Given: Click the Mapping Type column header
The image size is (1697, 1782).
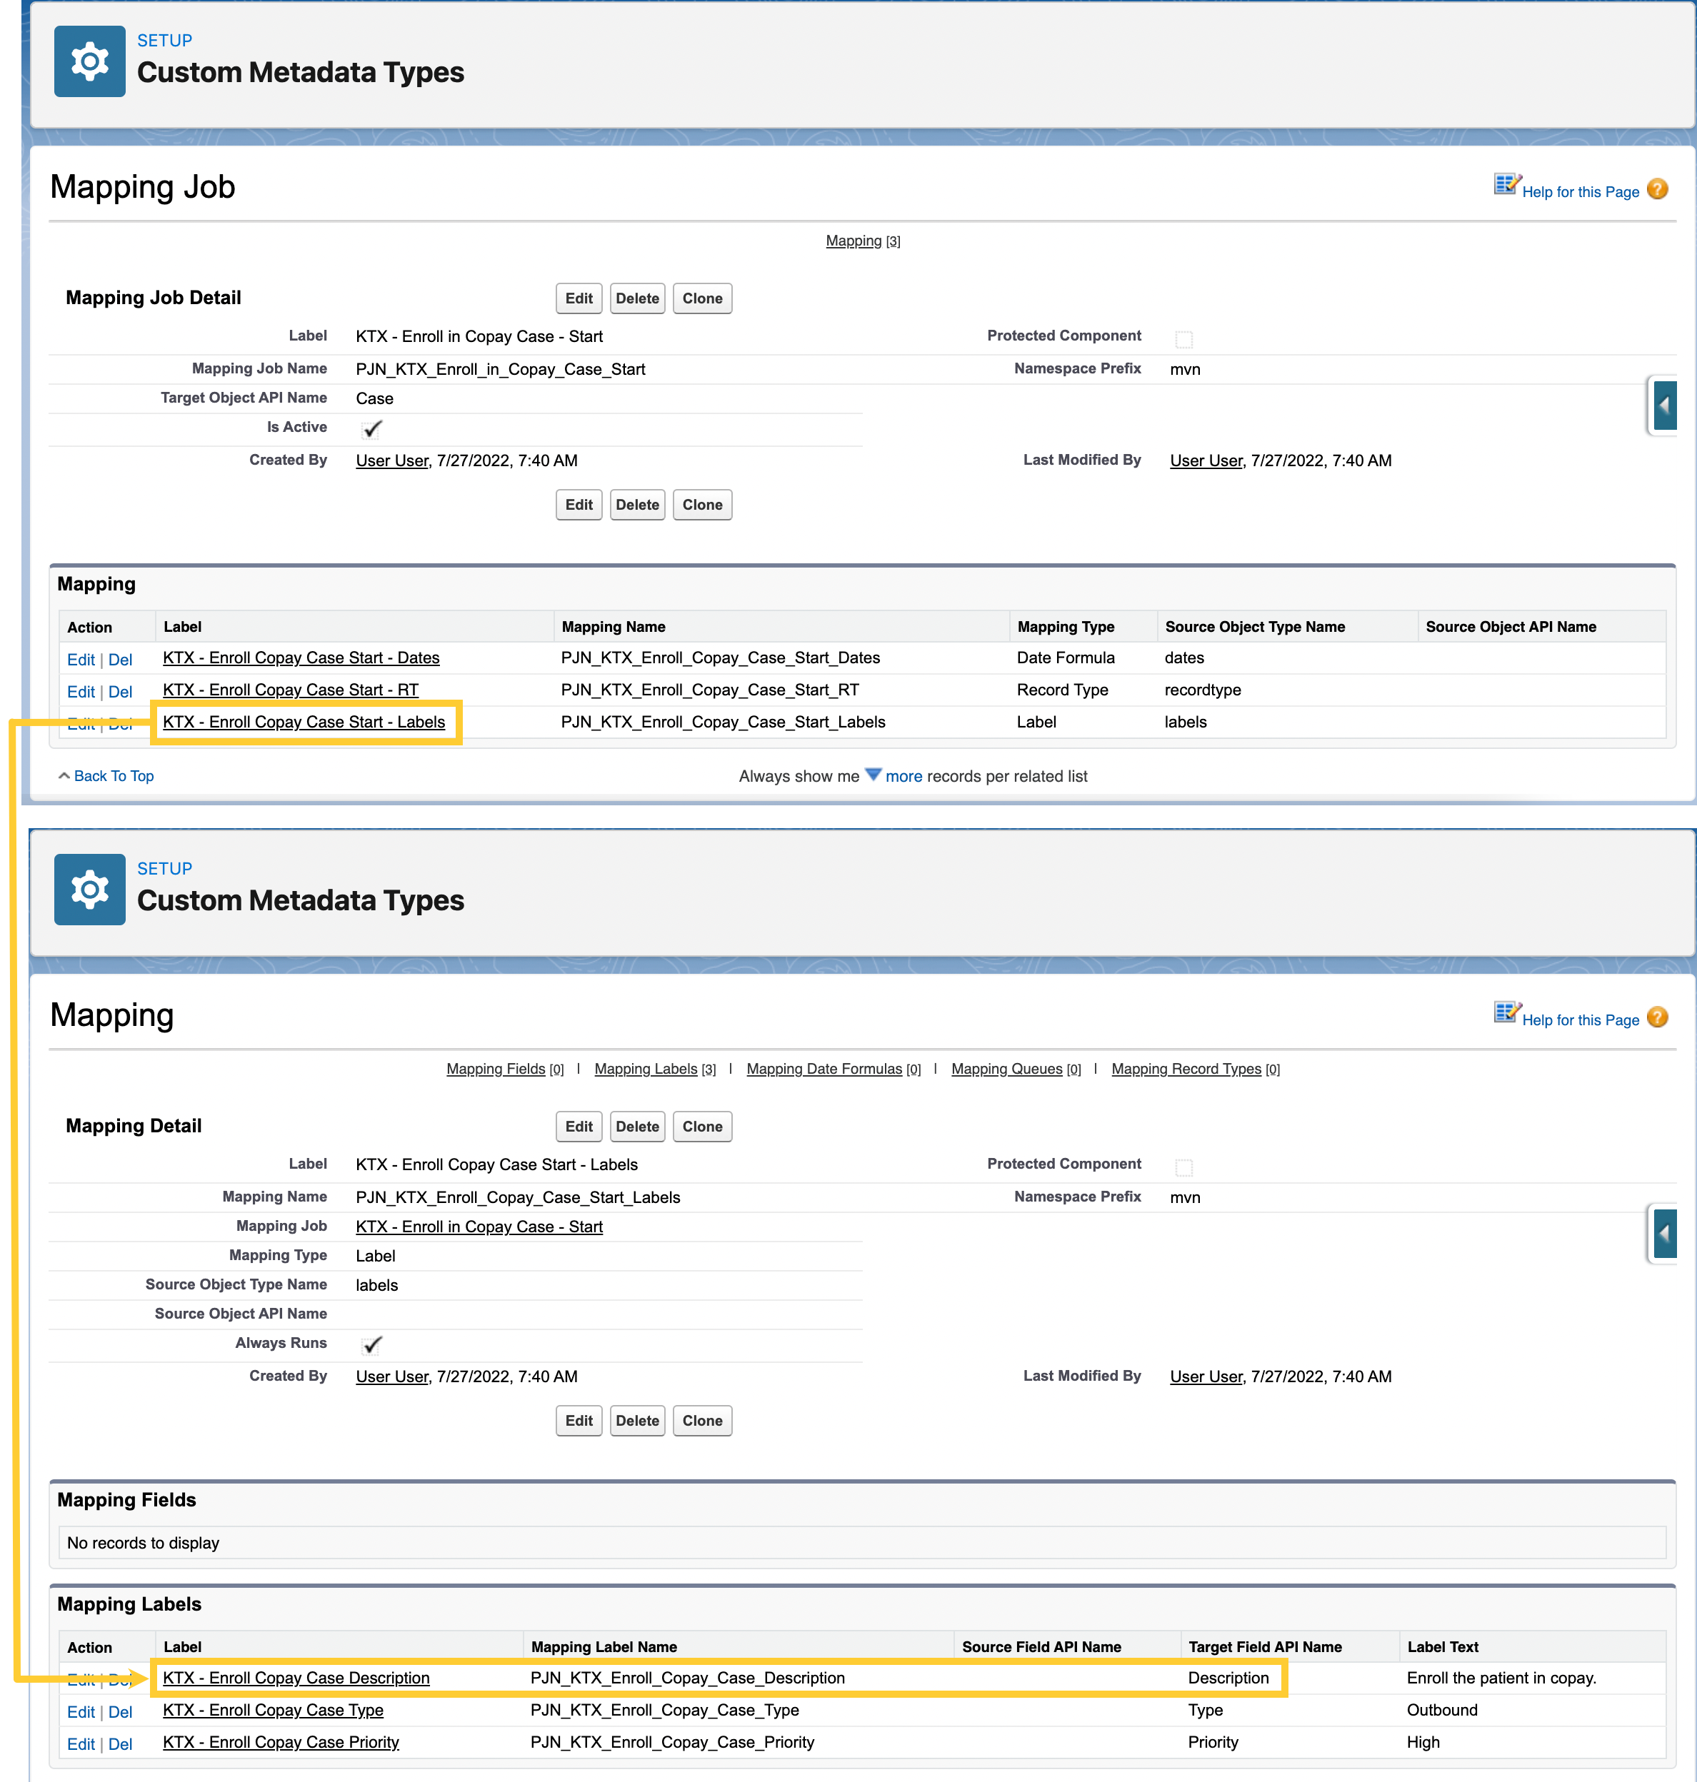Looking at the screenshot, I should click(1066, 627).
